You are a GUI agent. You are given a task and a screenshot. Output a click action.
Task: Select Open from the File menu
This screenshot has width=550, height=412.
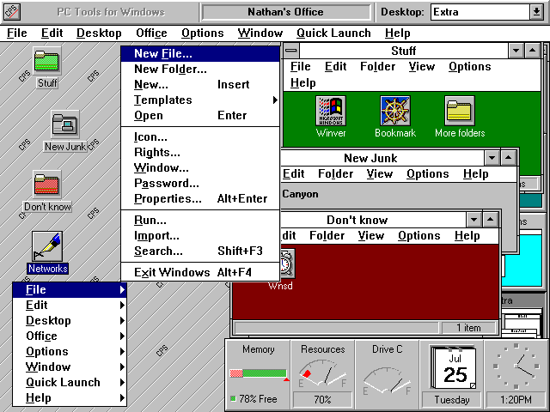(200, 115)
